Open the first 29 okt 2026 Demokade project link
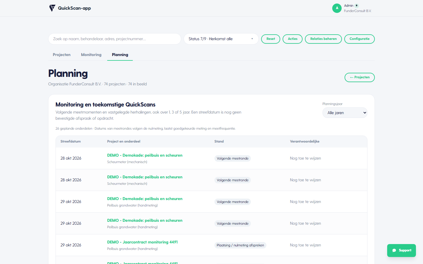Image resolution: width=423 pixels, height=264 pixels. (145, 199)
